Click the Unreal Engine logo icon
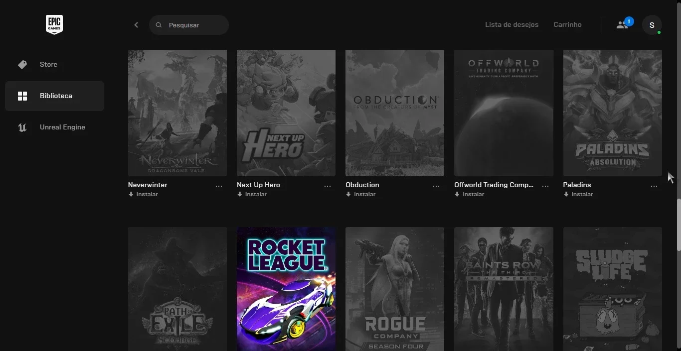 (22, 127)
